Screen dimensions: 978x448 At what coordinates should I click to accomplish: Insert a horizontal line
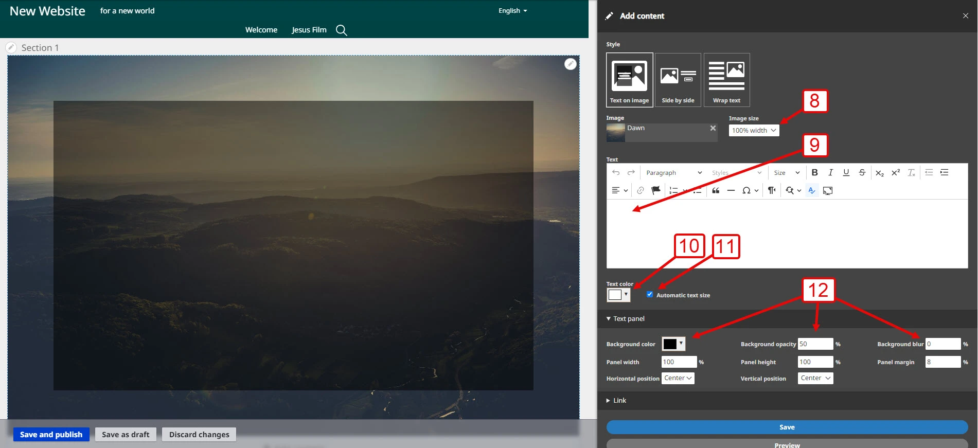click(731, 191)
